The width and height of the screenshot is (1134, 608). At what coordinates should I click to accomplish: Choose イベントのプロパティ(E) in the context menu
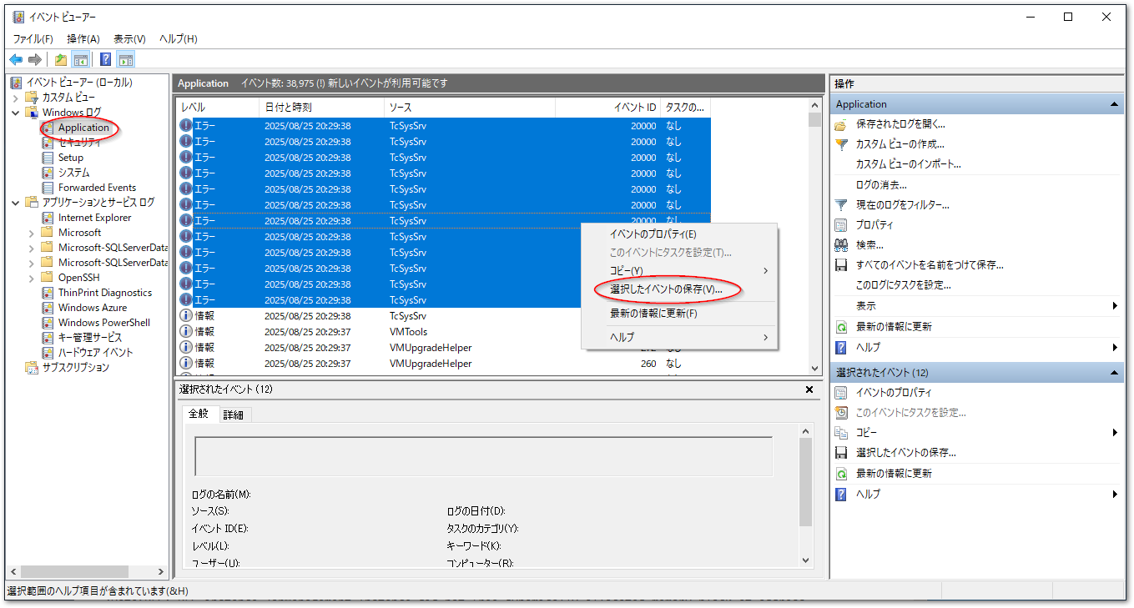pyautogui.click(x=679, y=234)
